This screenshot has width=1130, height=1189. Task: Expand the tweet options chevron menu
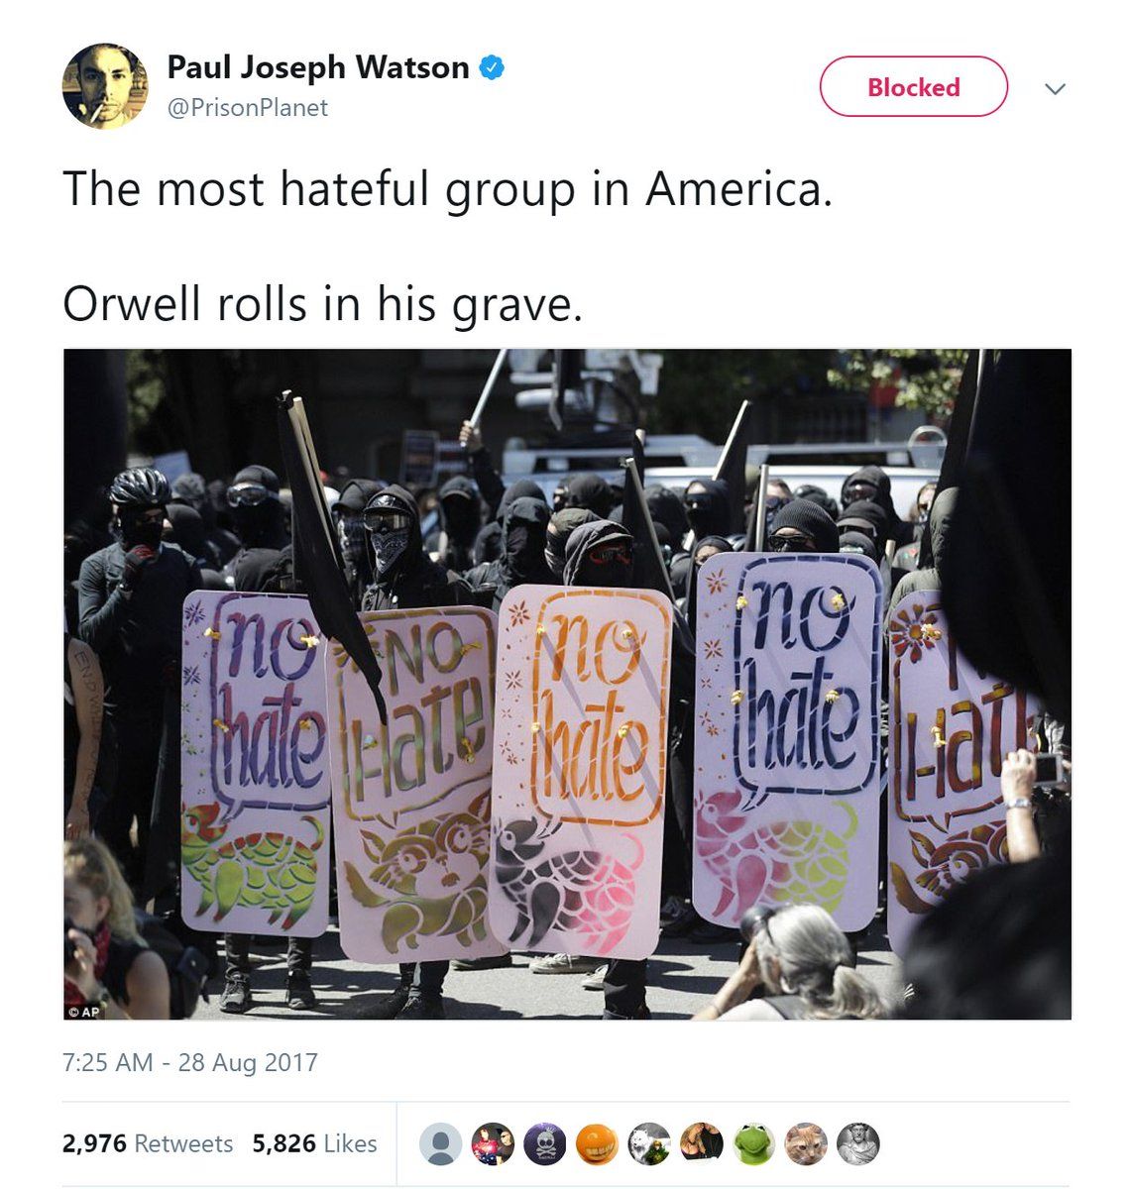[x=1056, y=88]
